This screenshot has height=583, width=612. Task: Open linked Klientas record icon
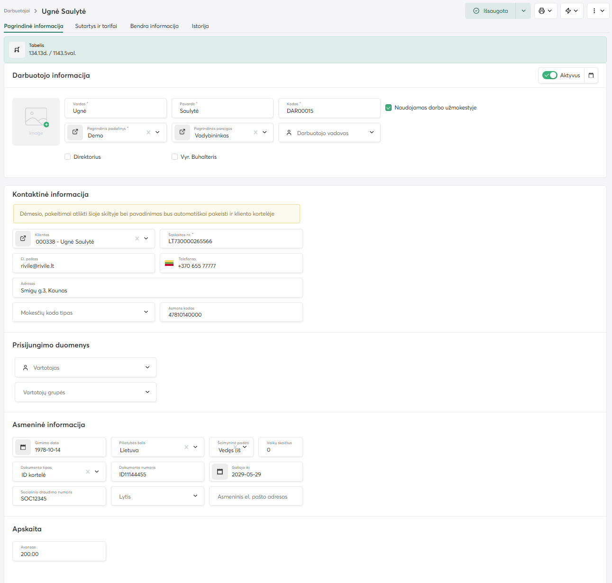tap(23, 238)
